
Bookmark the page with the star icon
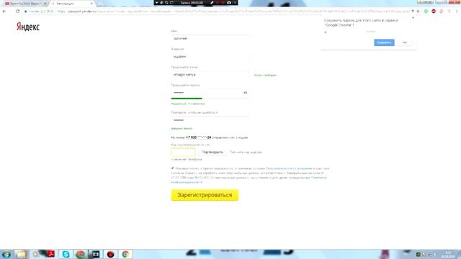[418, 12]
